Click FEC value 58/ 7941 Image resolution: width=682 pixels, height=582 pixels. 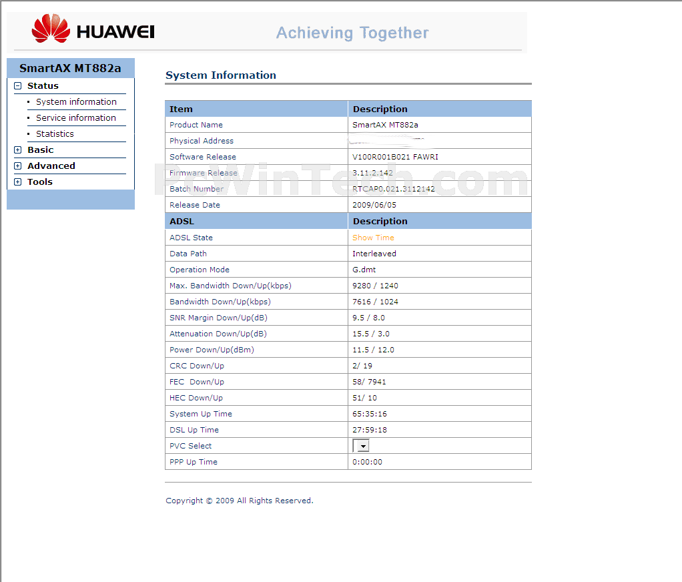(x=369, y=382)
